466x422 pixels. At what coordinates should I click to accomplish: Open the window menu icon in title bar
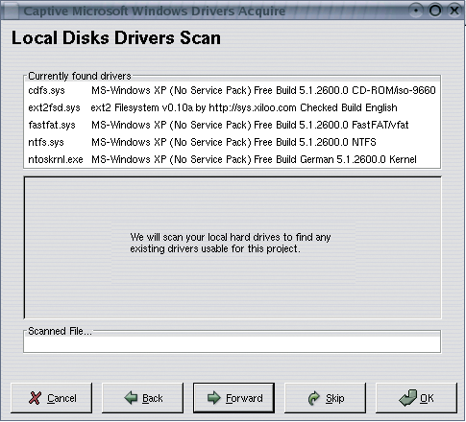[x=11, y=12]
